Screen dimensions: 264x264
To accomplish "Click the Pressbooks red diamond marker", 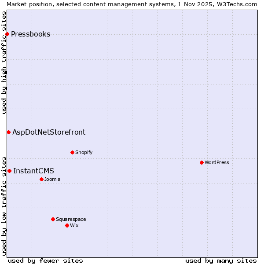I will coord(7,34).
